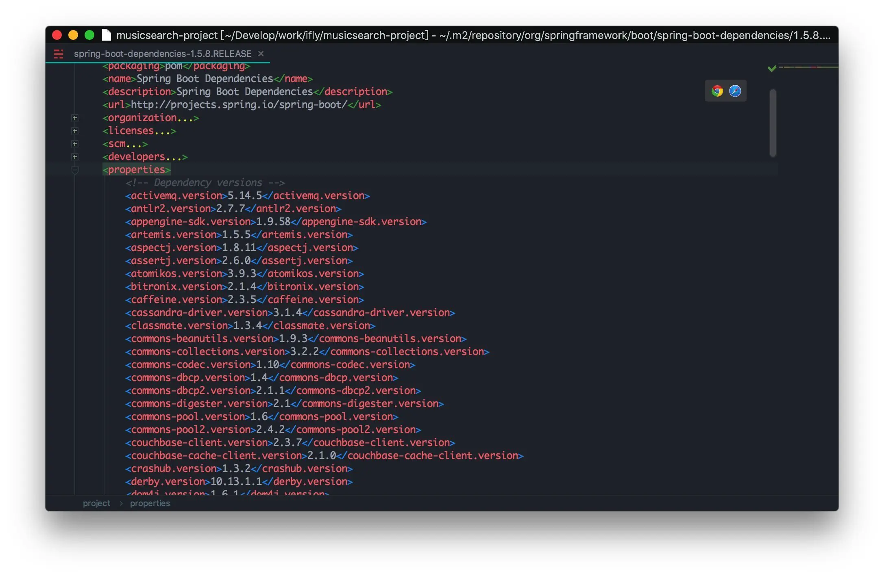Click the document icon in the title bar
The height and width of the screenshot is (576, 884).
[106, 35]
